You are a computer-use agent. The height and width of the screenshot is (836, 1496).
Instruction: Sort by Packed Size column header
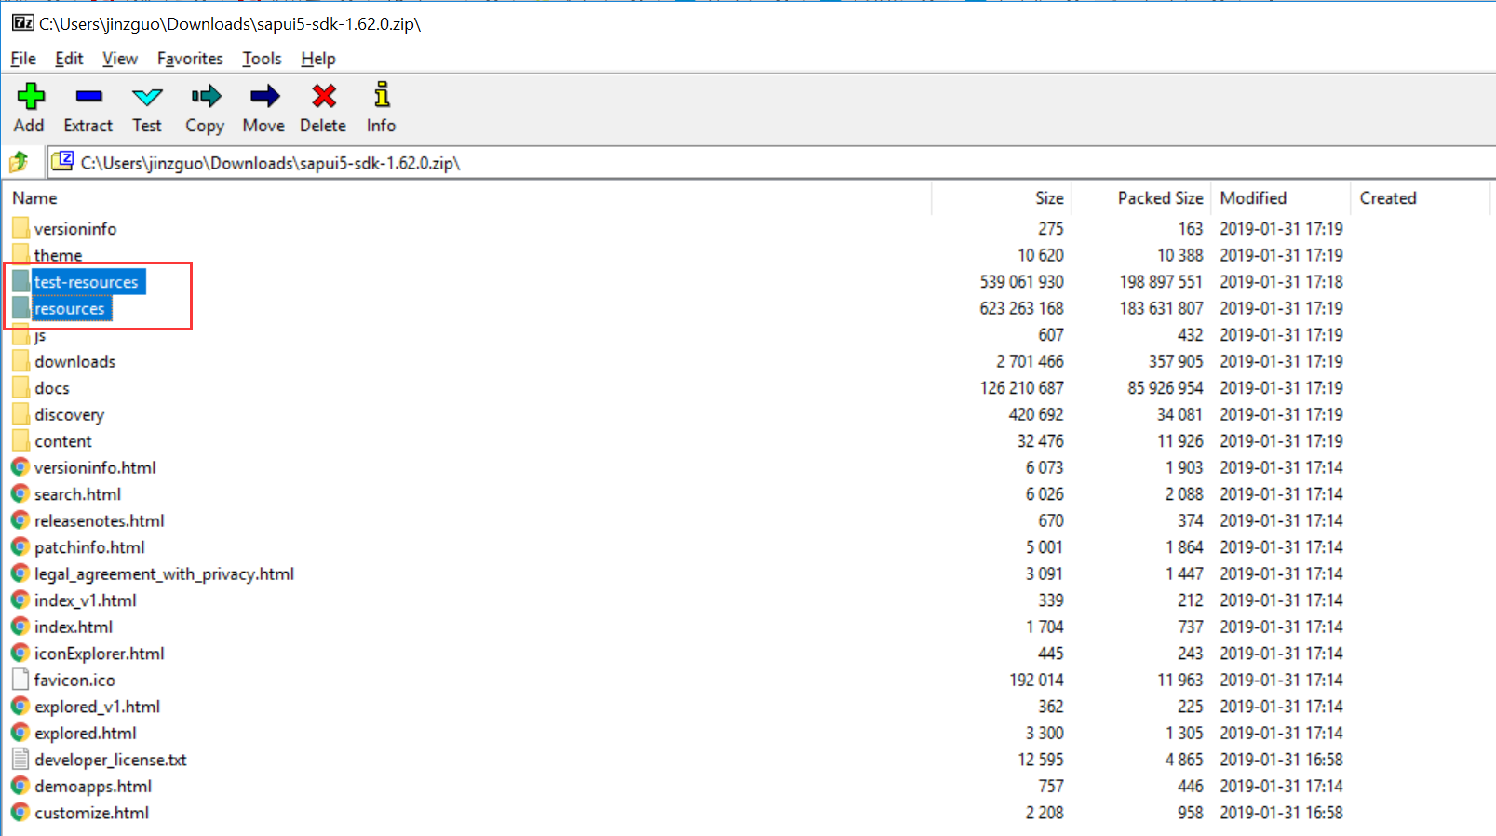[1160, 198]
